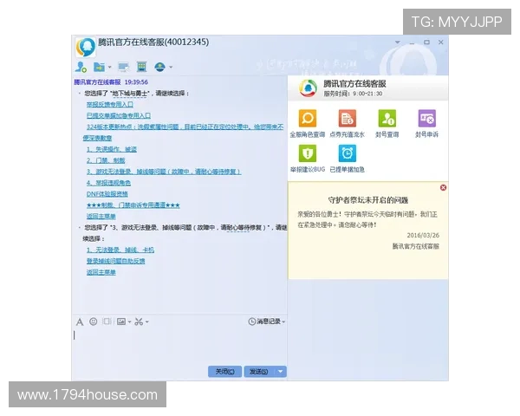Click the scissors screenshot tool
The image size is (520, 416).
tap(139, 322)
